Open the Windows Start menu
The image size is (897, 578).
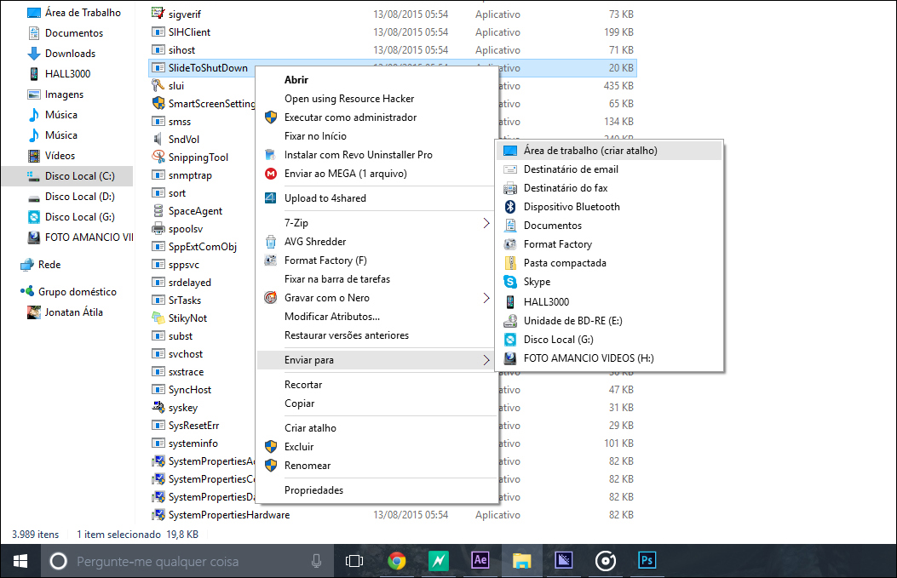click(20, 561)
